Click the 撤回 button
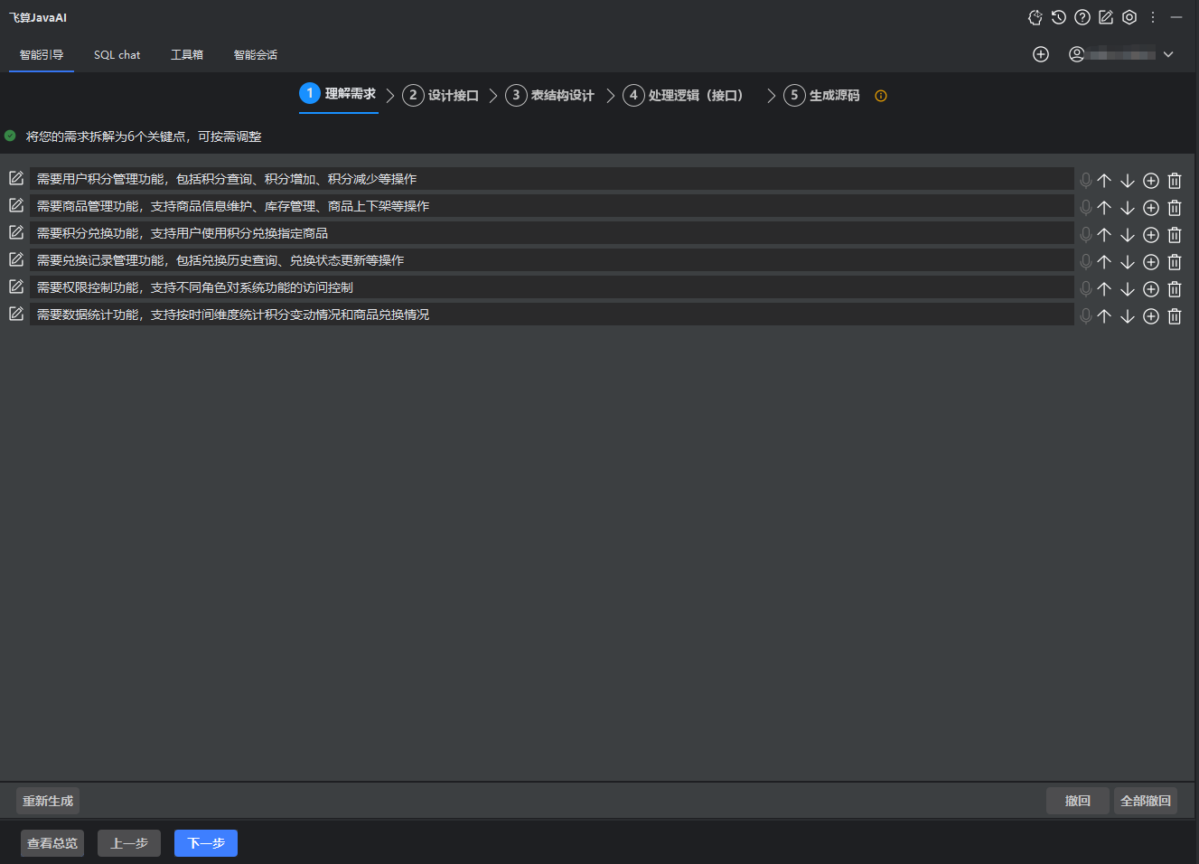The height and width of the screenshot is (864, 1199). [1078, 801]
